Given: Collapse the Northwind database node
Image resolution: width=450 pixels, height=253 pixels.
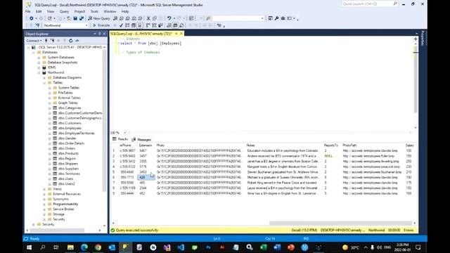Looking at the screenshot, I should tap(39, 72).
